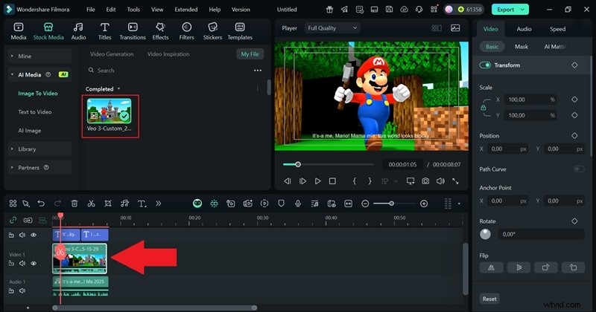Click the fullscreen expand icon in player

pyautogui.click(x=455, y=181)
